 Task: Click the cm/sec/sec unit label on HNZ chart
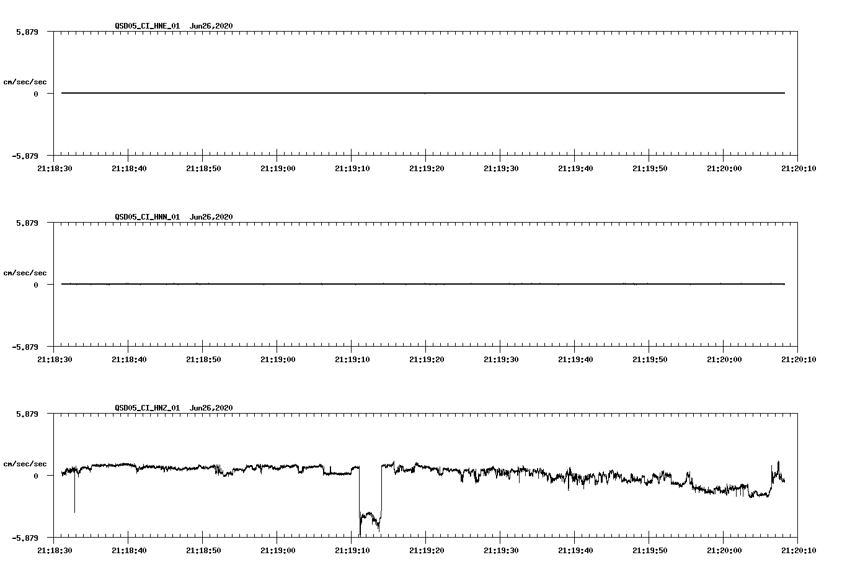pos(25,464)
